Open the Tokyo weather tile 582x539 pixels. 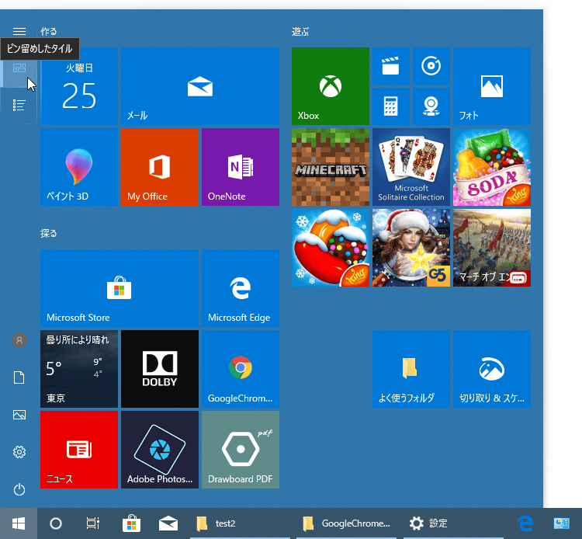point(79,369)
